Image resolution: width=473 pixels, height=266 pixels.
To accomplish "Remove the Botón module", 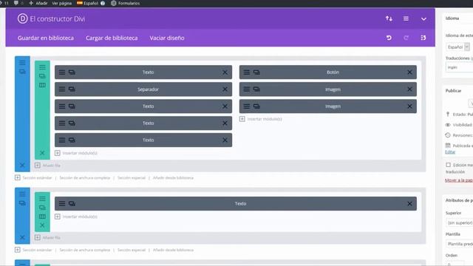I will click(409, 72).
